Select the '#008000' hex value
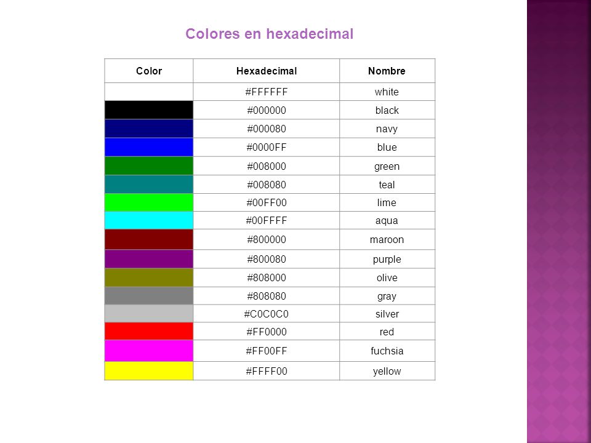 [267, 166]
